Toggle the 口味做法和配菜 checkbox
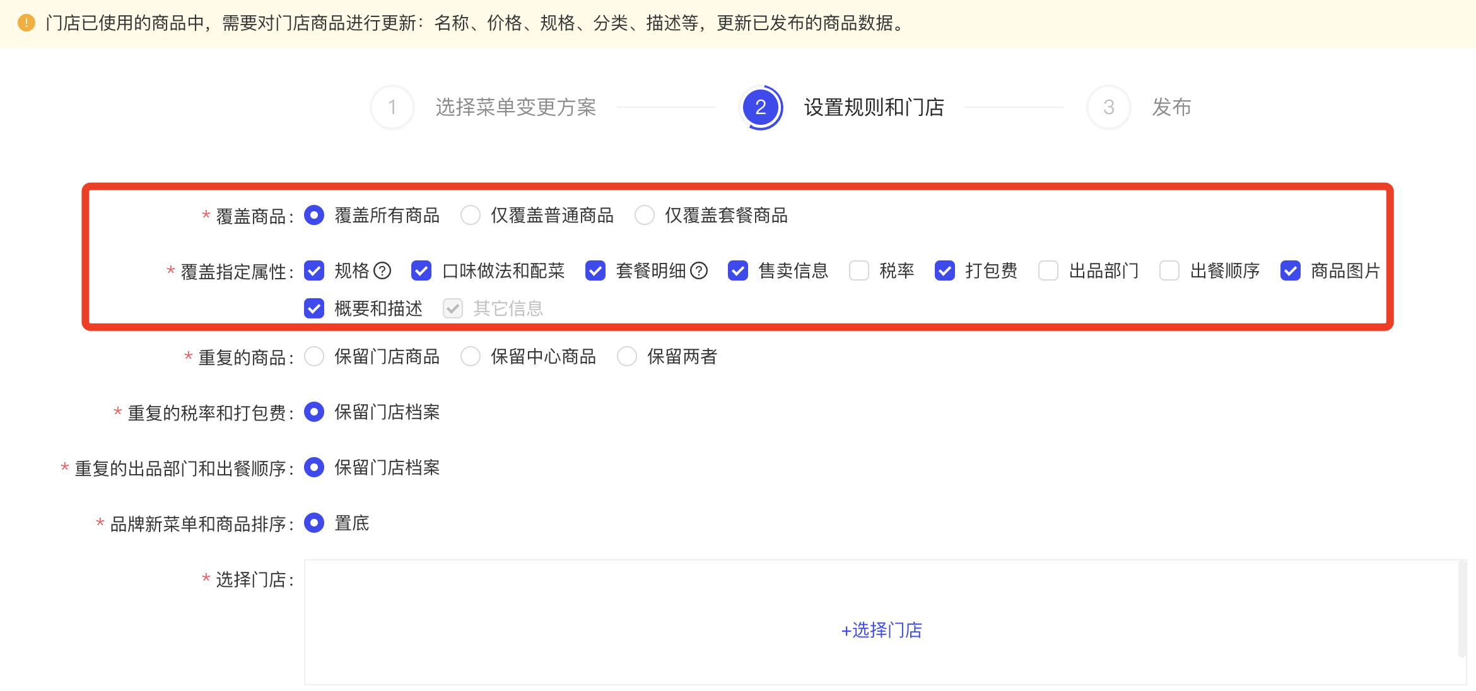The width and height of the screenshot is (1476, 691). click(421, 271)
